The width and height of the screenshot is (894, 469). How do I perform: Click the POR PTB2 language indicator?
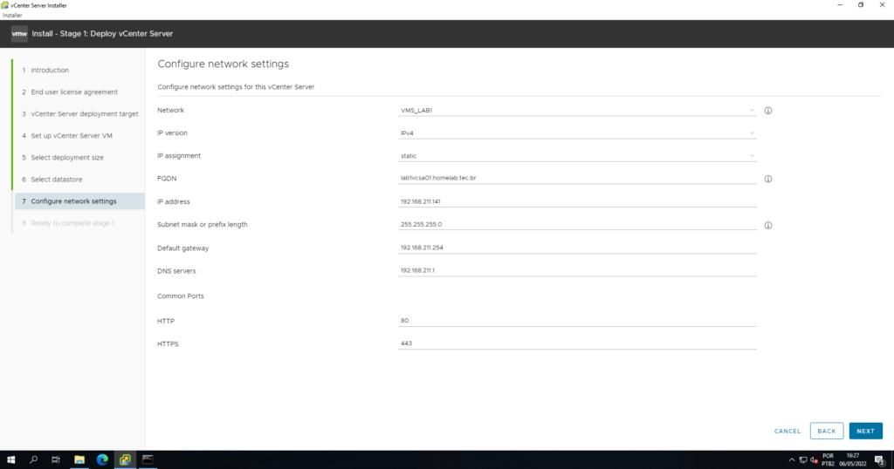click(x=828, y=460)
